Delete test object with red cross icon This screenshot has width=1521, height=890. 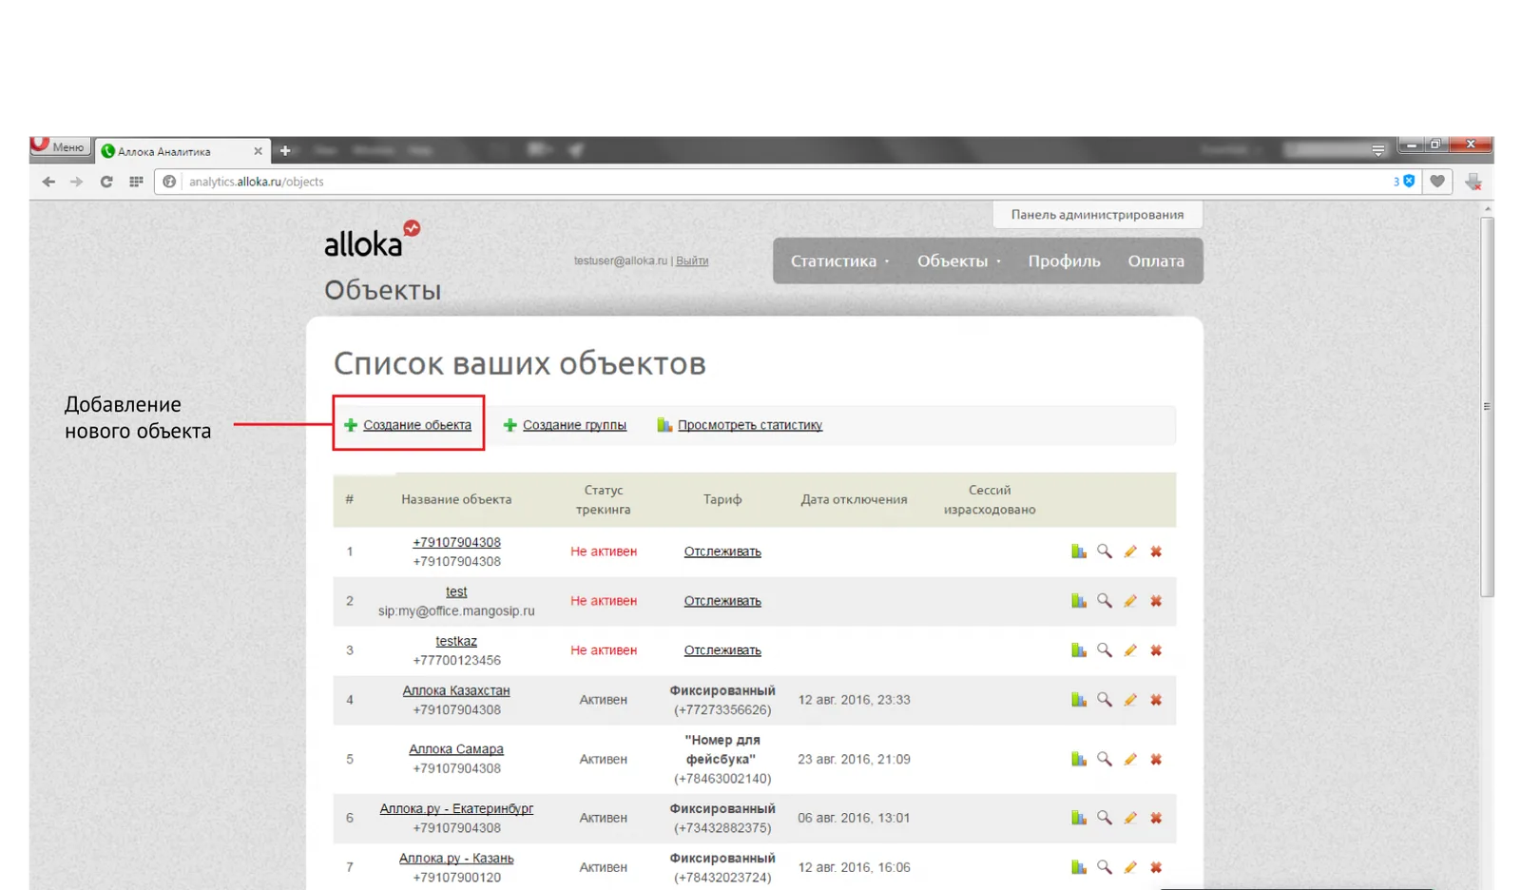tap(1156, 601)
